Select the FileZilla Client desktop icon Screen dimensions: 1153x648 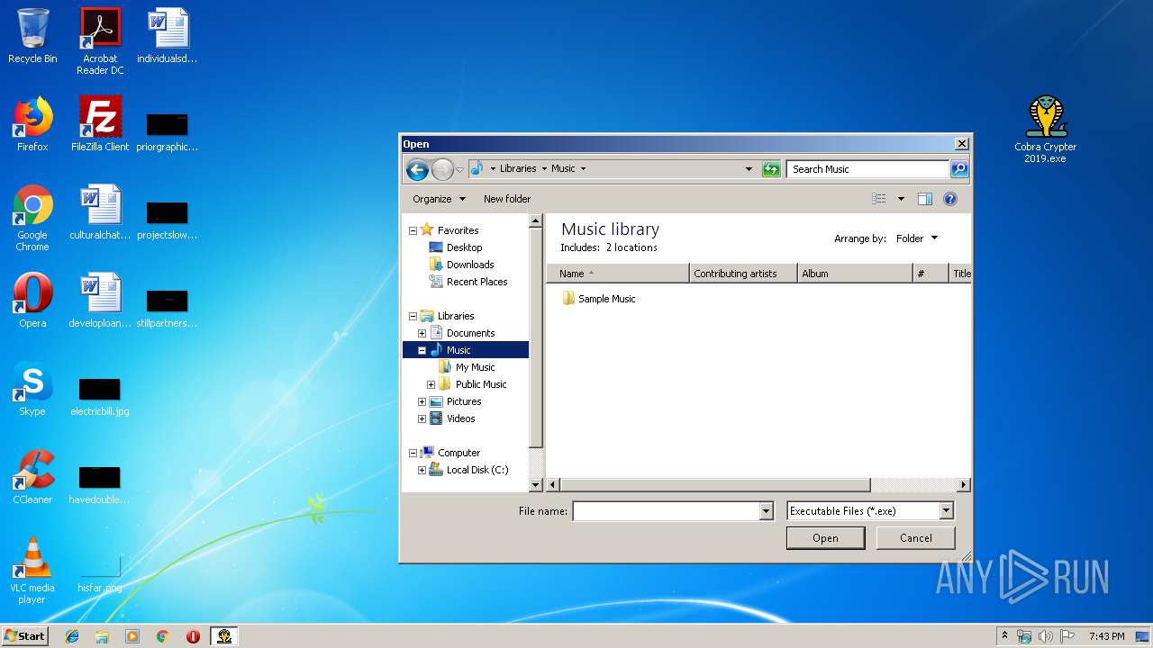(100, 124)
